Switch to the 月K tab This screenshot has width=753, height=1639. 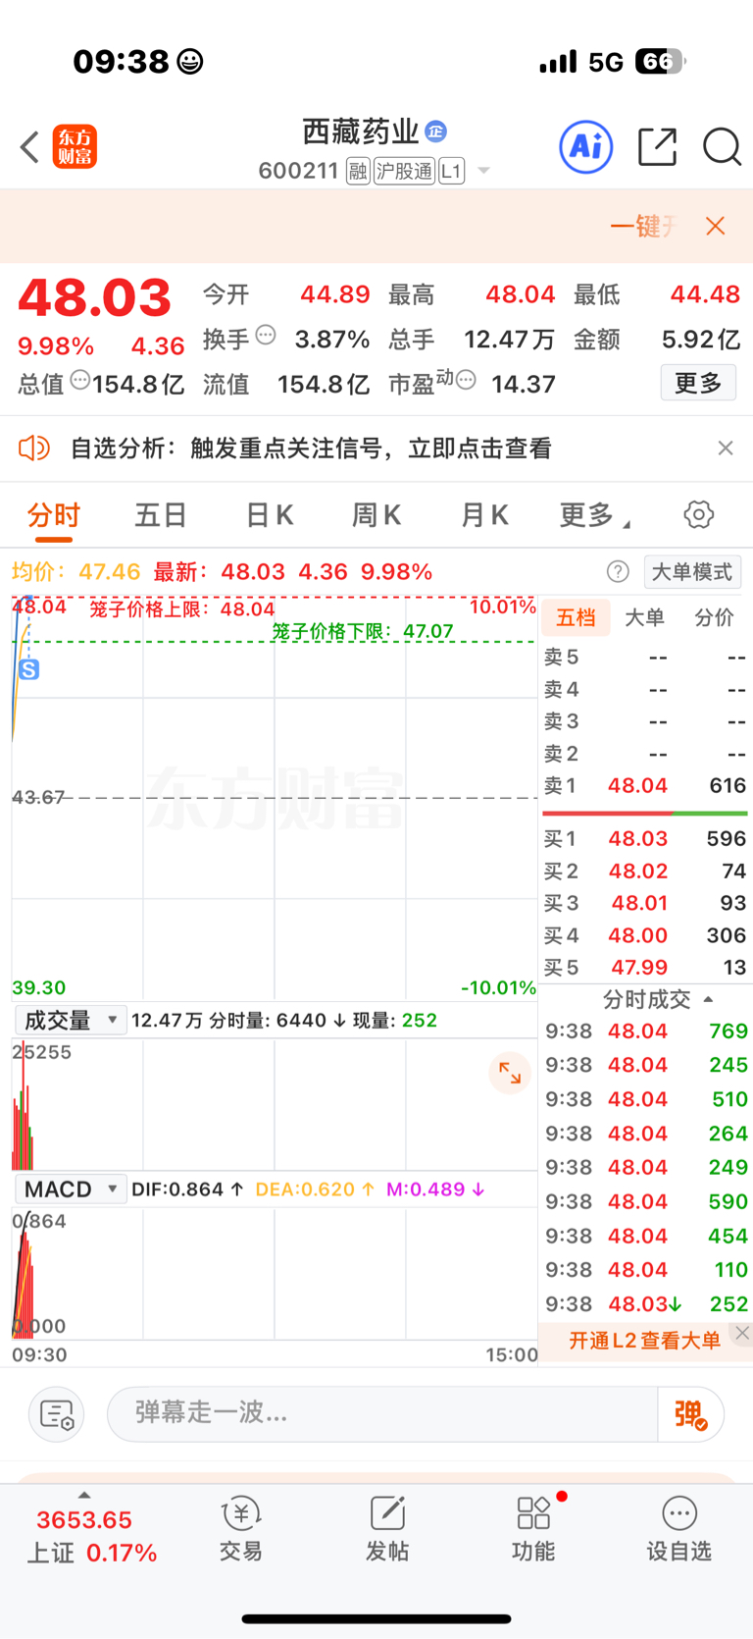coord(484,515)
